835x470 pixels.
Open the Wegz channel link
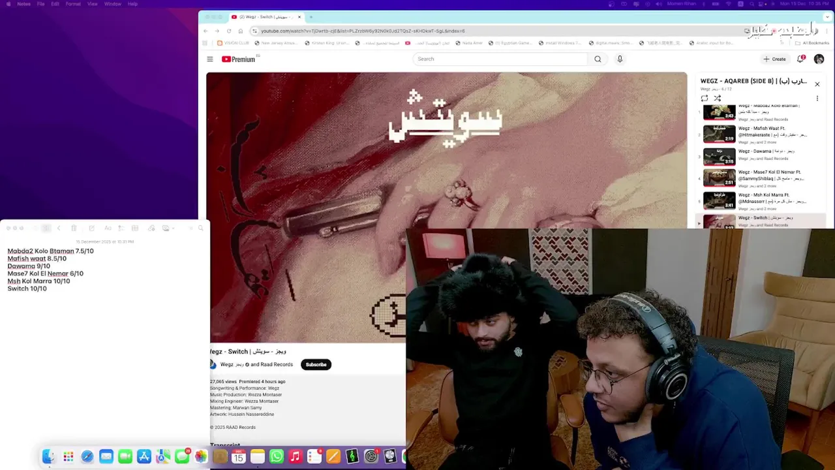point(232,364)
